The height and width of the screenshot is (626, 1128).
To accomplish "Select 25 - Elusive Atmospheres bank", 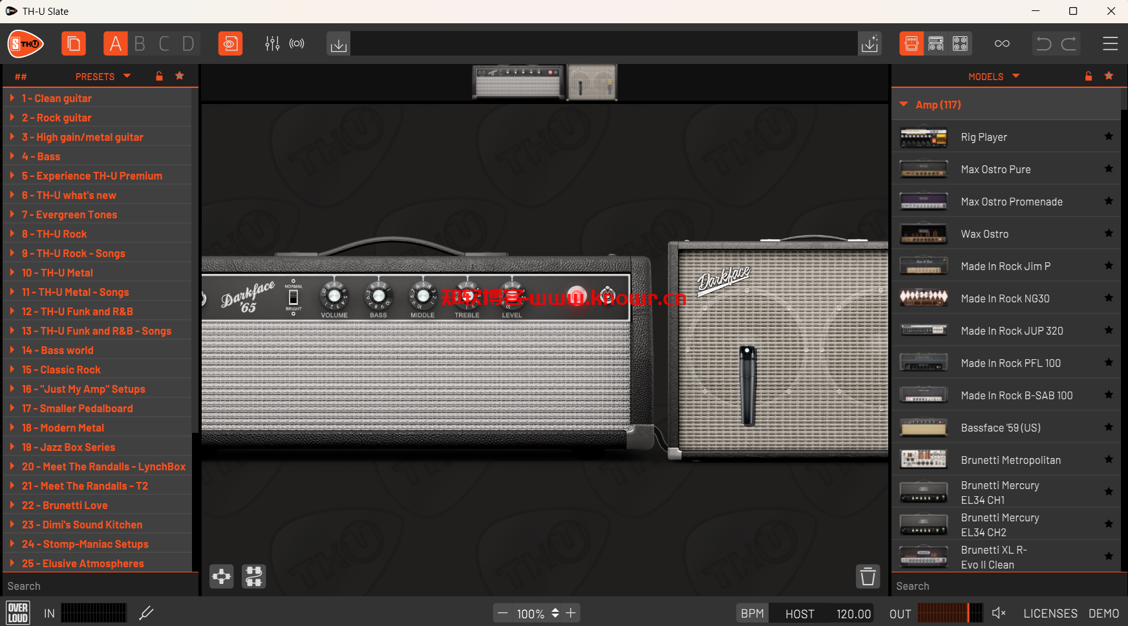I will click(x=98, y=563).
